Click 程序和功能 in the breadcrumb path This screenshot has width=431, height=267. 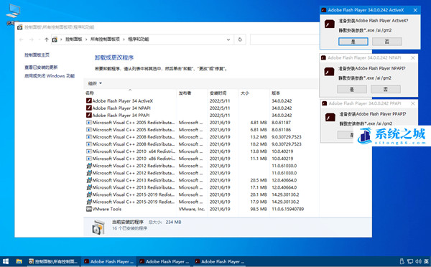click(138, 39)
